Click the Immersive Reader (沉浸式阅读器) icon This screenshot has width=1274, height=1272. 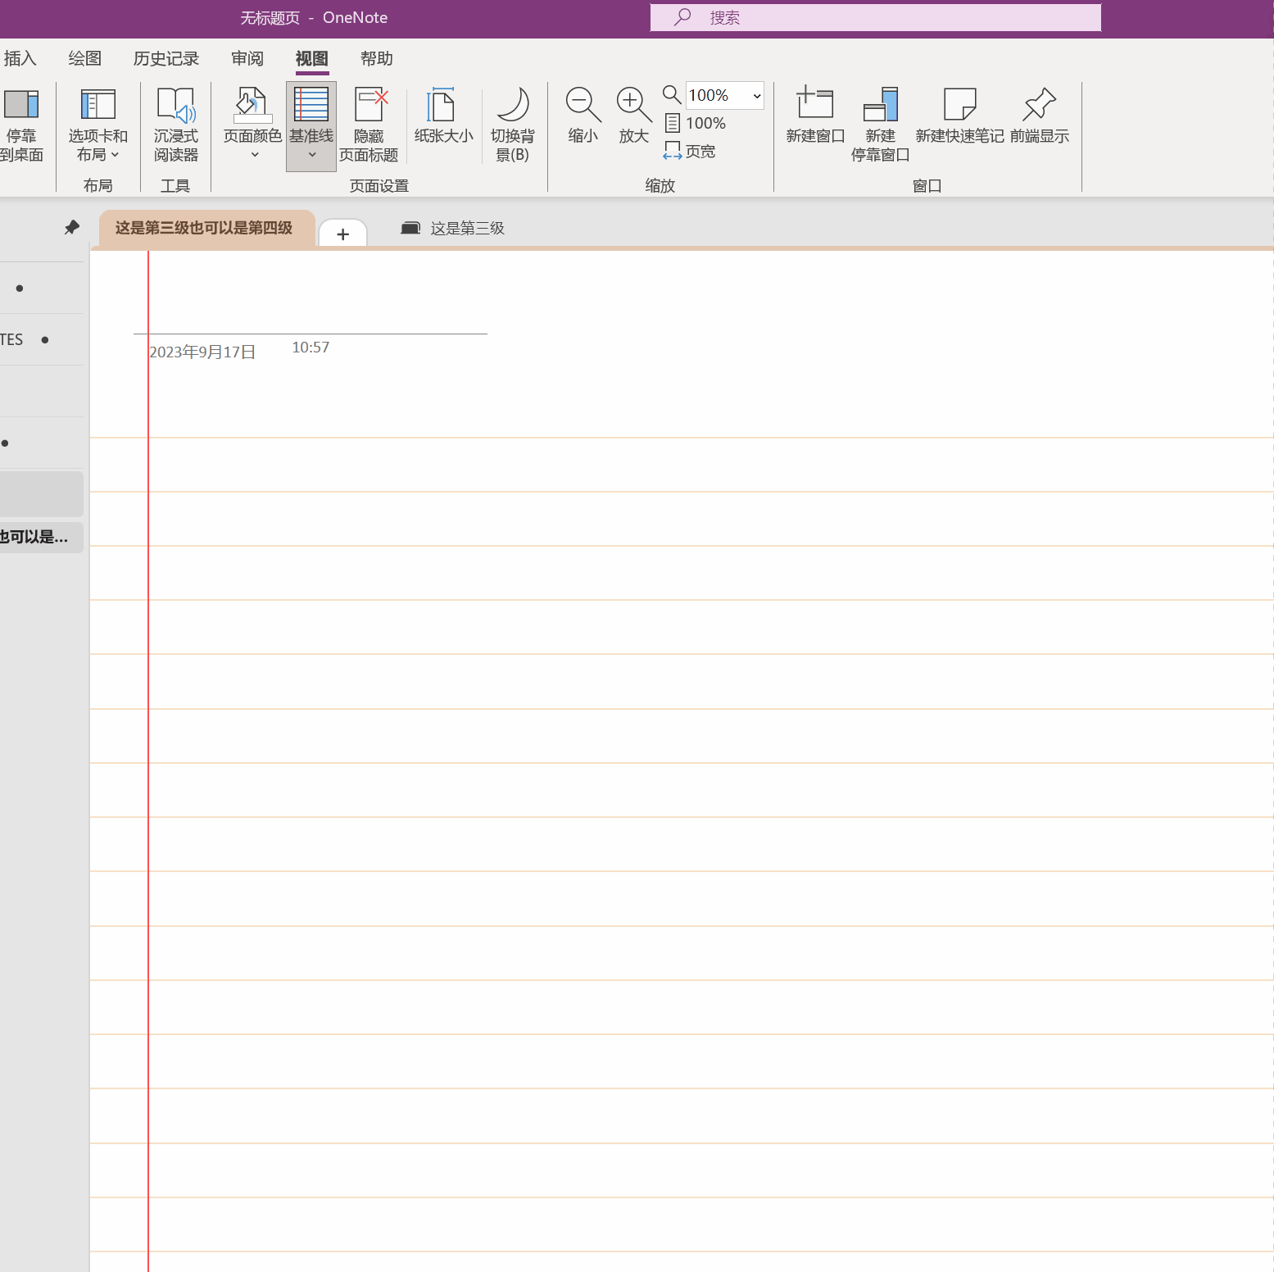click(176, 106)
